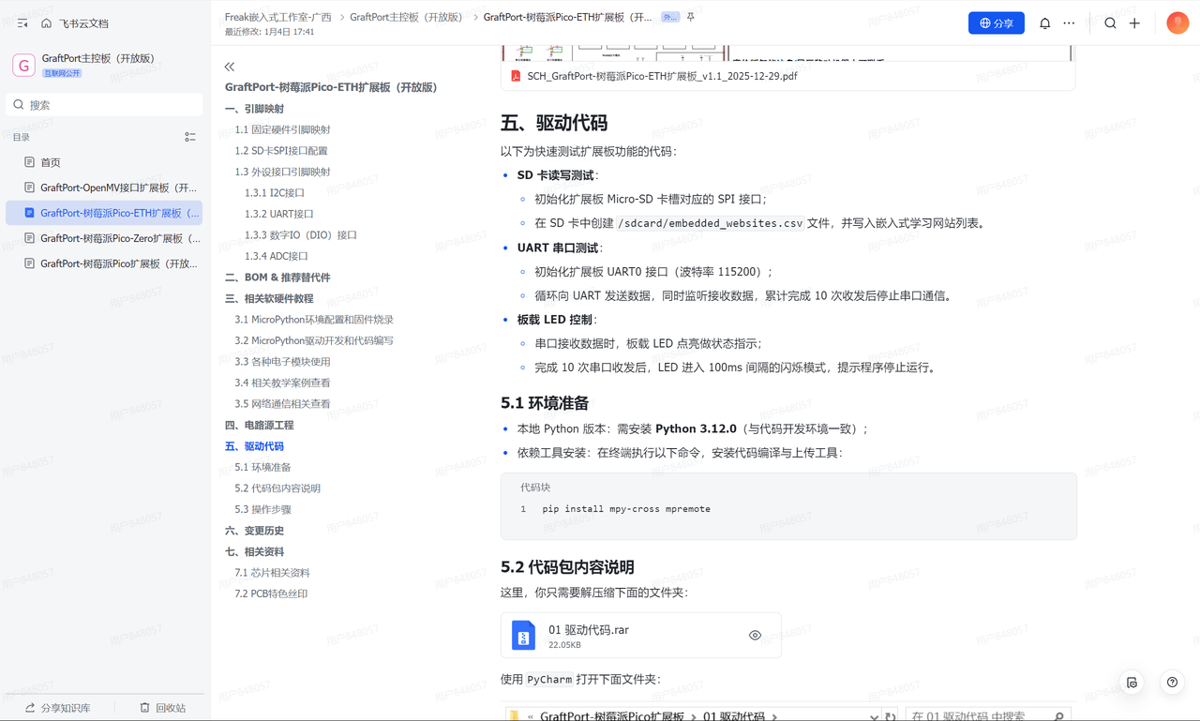Jump to 7.2 PCB特色丝印
This screenshot has height=721, width=1200.
click(x=271, y=593)
